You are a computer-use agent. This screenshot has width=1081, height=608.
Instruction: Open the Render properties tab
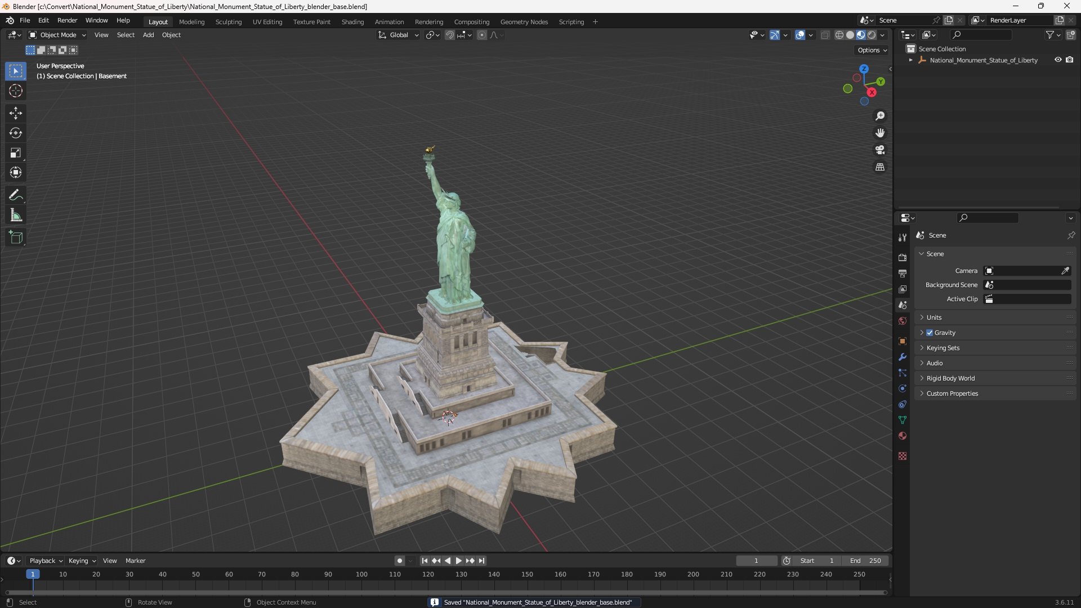(903, 257)
